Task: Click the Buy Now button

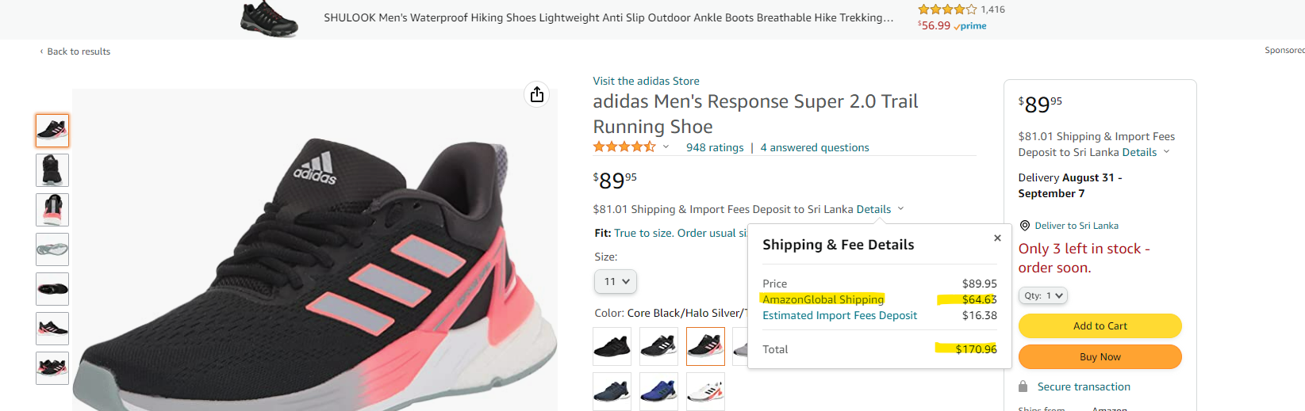Action: [x=1100, y=356]
